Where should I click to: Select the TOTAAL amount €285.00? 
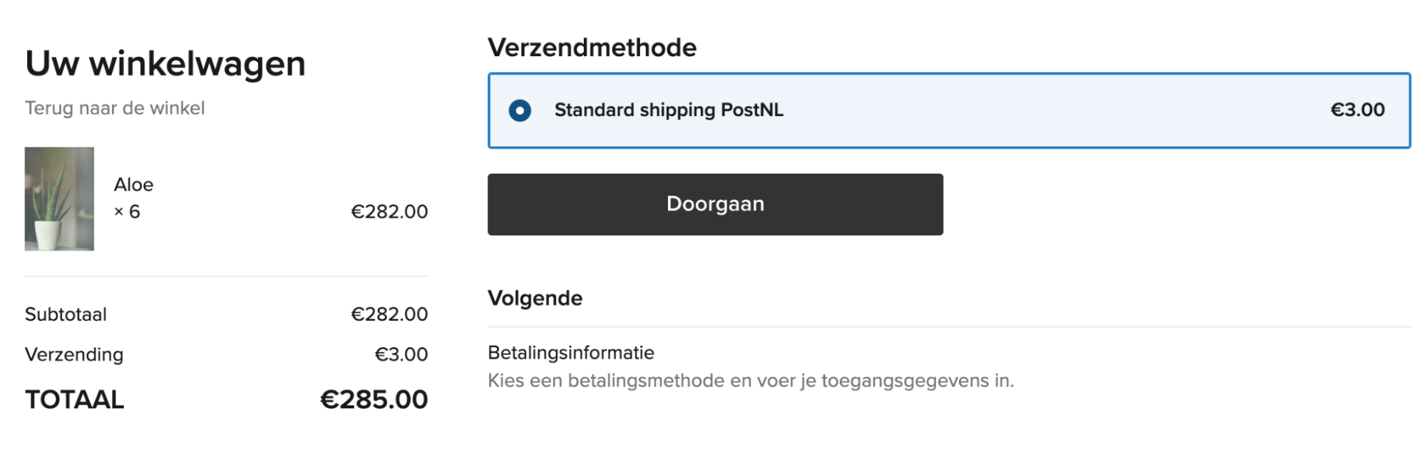click(373, 399)
